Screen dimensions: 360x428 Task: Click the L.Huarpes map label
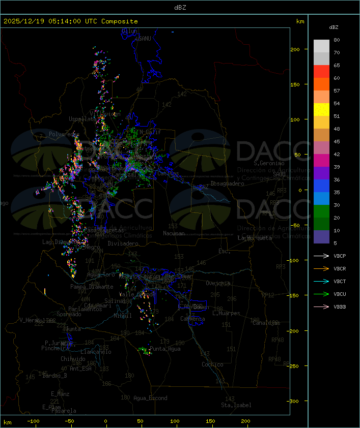point(226,313)
